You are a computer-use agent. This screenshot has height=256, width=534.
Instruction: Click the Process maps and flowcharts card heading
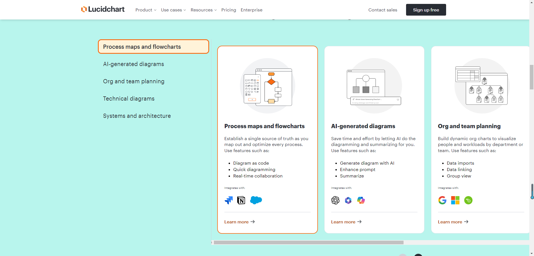click(x=264, y=126)
